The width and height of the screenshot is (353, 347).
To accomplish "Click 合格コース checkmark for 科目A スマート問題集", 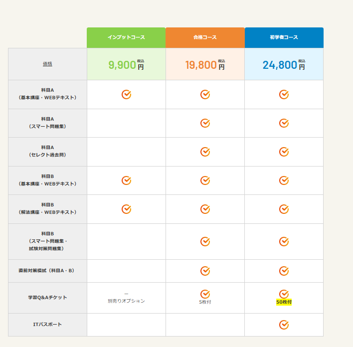I will click(x=205, y=123).
